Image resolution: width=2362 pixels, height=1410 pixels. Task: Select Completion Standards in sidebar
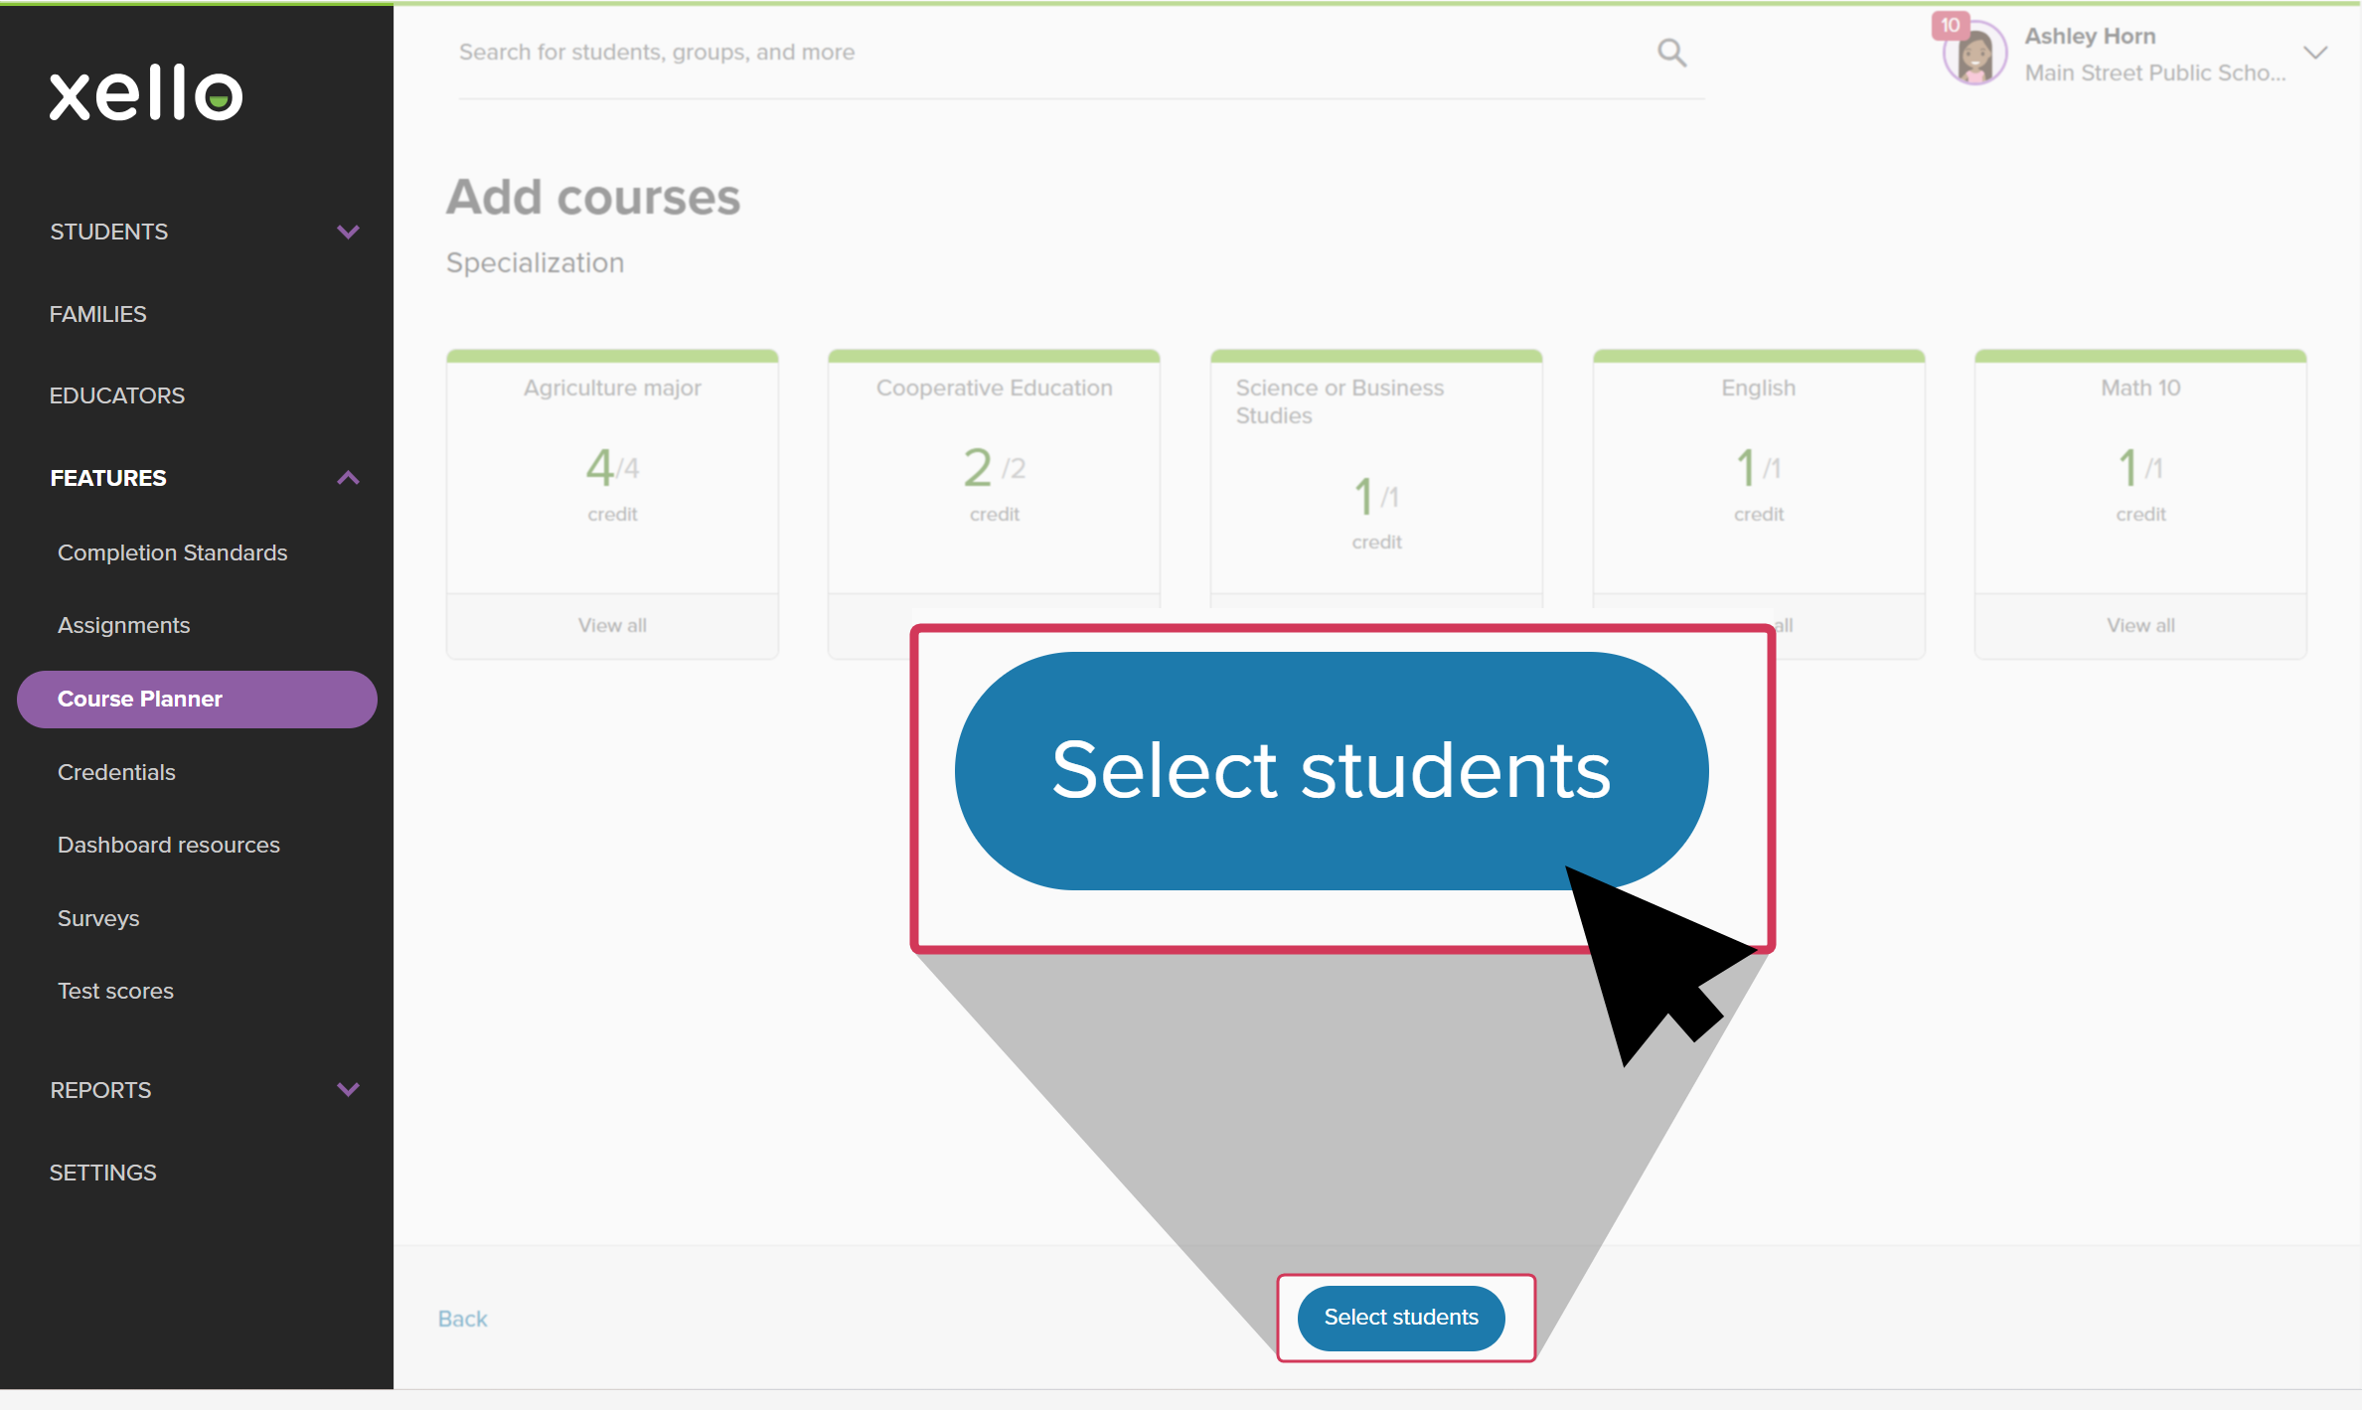point(172,552)
